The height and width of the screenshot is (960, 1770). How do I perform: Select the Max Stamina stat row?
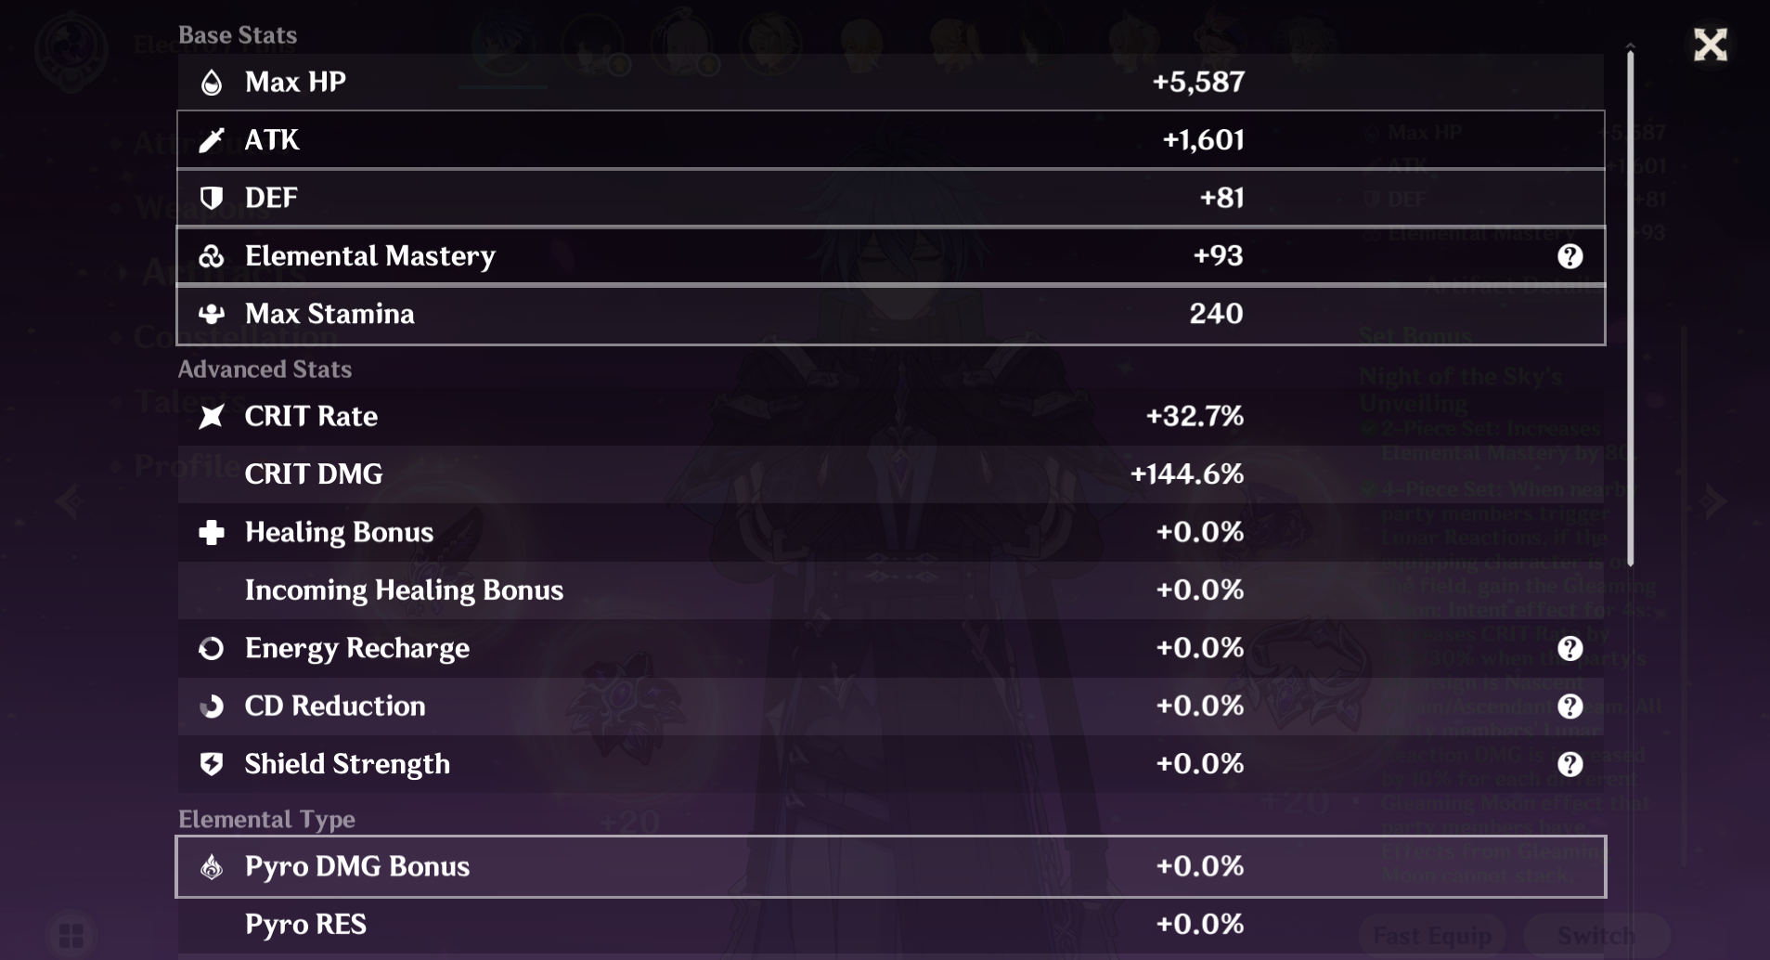point(890,315)
